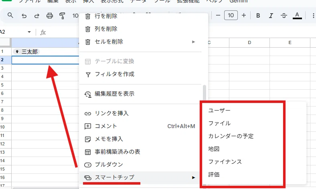The height and width of the screenshot is (189, 316).
Task: Open the three-dot more toolbar options
Action: click(x=313, y=16)
